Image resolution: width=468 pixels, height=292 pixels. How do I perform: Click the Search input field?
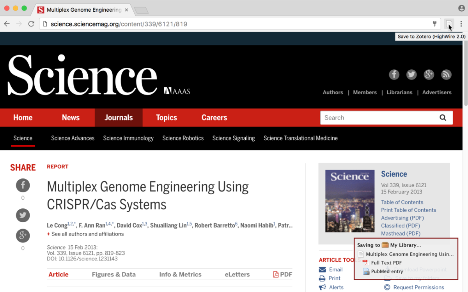click(x=378, y=118)
